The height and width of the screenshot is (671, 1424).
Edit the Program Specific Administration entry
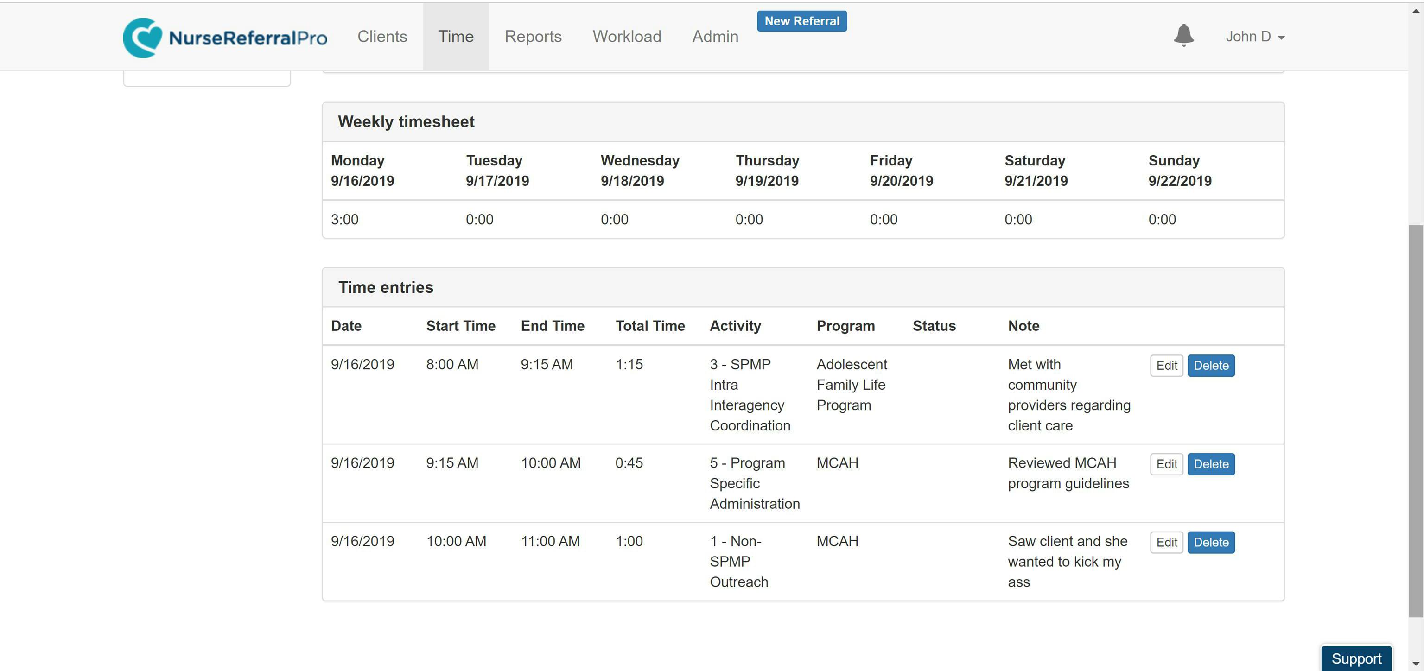[x=1166, y=464]
